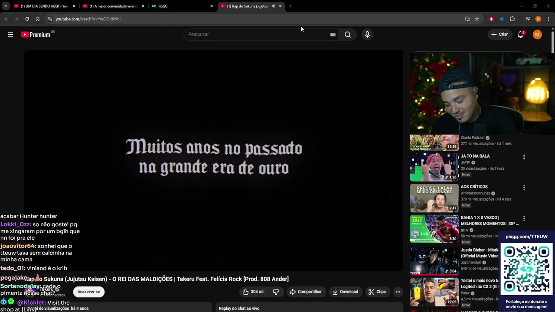
Task: Open more actions menu under the video
Action: pyautogui.click(x=398, y=292)
